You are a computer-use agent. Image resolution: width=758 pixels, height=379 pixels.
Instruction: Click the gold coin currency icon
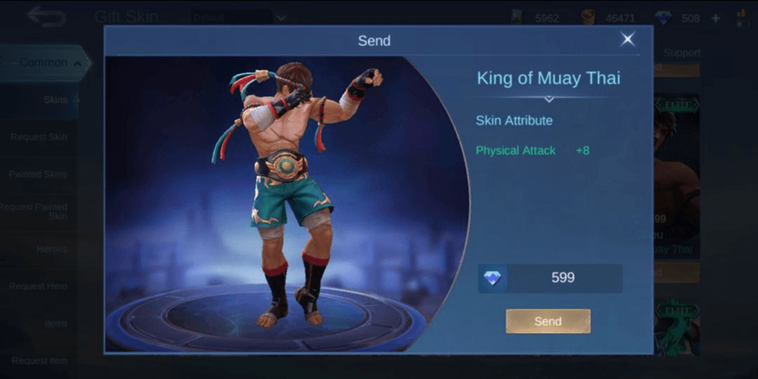[588, 18]
